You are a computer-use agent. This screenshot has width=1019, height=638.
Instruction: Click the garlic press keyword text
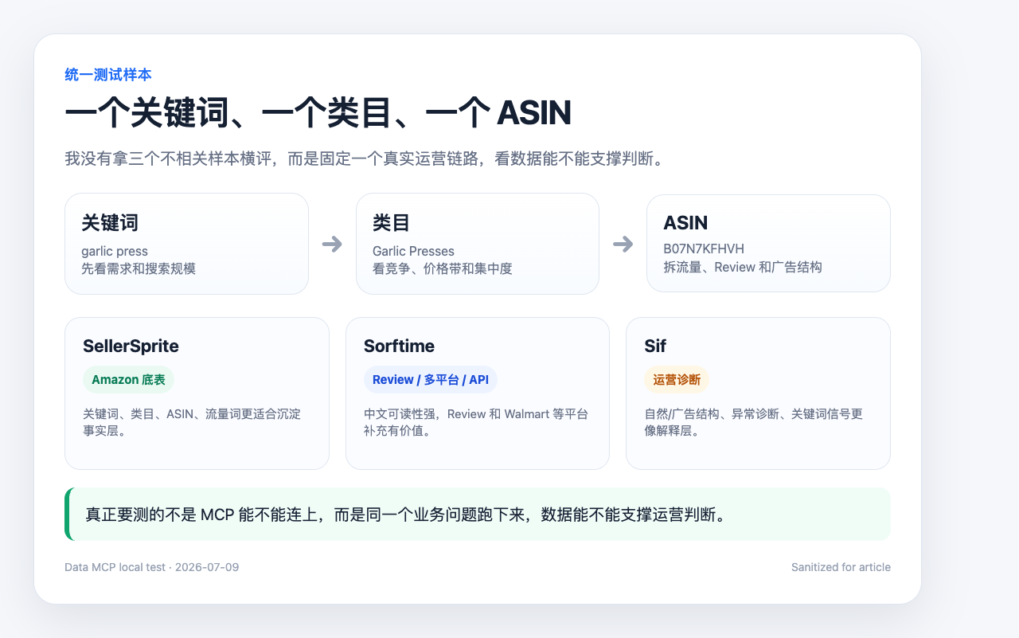(x=115, y=251)
